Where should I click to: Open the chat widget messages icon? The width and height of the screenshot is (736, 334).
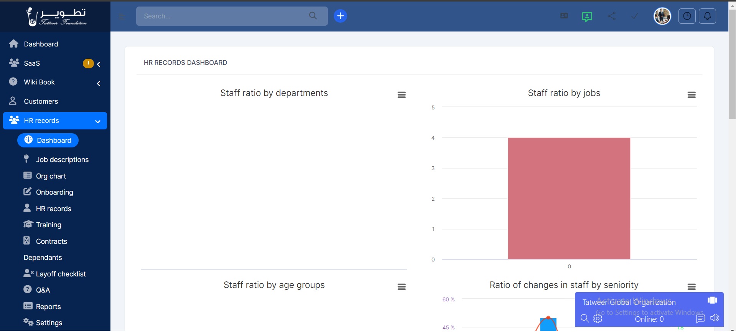[x=700, y=319]
